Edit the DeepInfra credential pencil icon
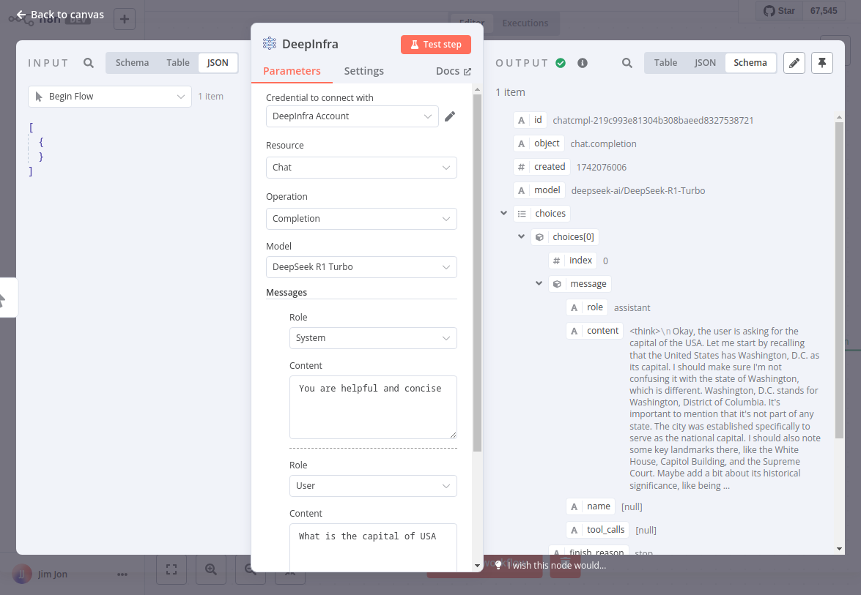The height and width of the screenshot is (595, 861). coord(450,116)
